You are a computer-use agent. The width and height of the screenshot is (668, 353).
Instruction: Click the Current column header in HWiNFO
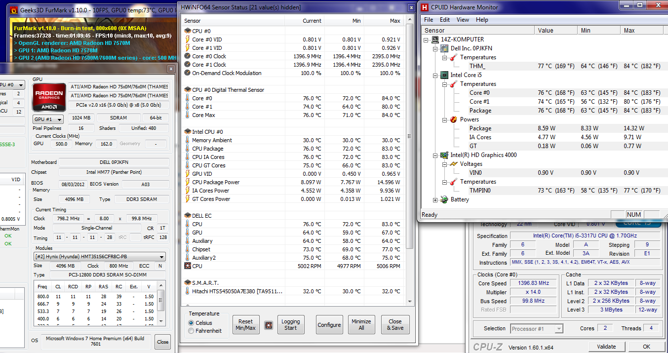pyautogui.click(x=306, y=21)
